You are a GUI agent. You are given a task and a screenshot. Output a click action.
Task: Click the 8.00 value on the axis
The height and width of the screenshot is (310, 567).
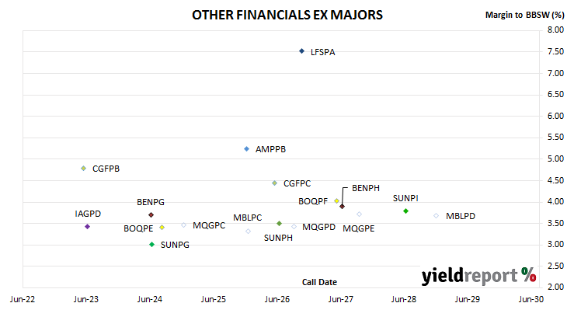[555, 30]
